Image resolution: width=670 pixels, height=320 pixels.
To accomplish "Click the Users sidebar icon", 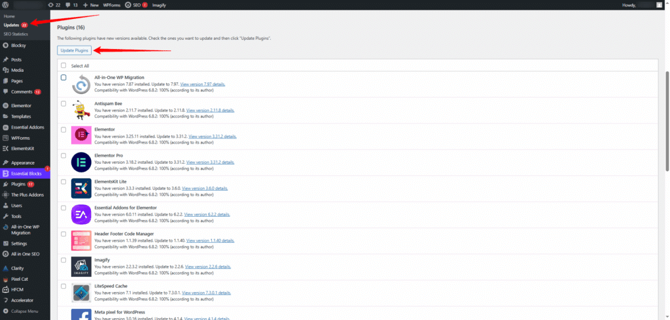I will (5, 206).
